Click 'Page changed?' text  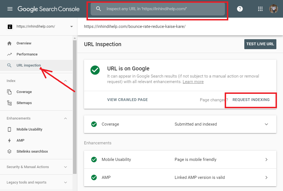(x=214, y=100)
